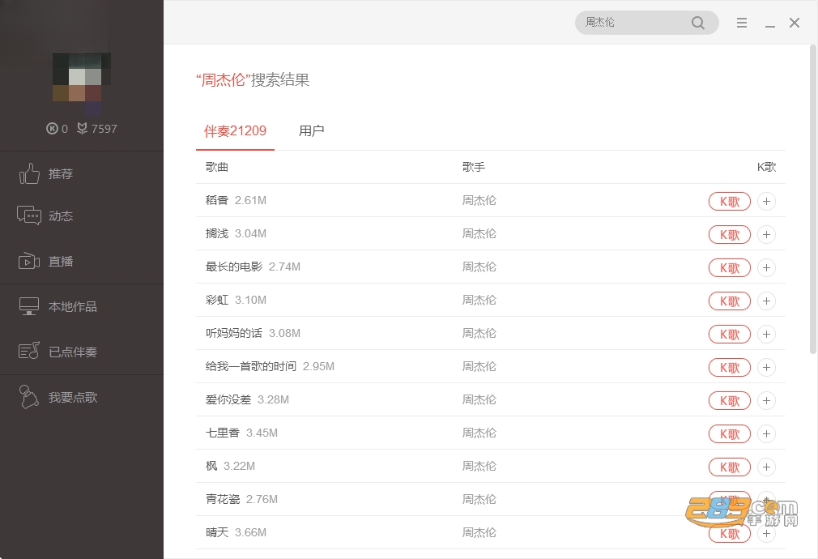The image size is (818, 559).
Task: Click K歌 button for 枫
Action: point(729,467)
